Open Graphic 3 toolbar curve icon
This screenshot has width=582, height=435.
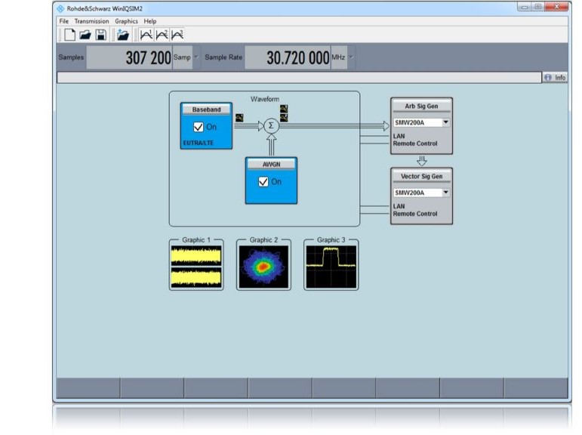(177, 35)
